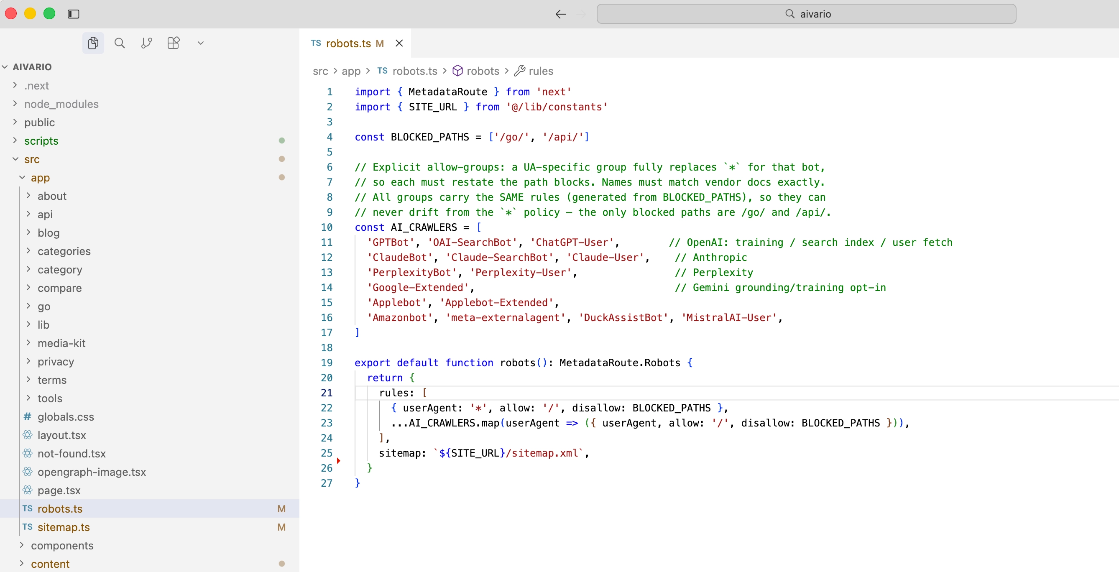The height and width of the screenshot is (572, 1119).
Task: Select the robots.ts editor tab
Action: 355,43
